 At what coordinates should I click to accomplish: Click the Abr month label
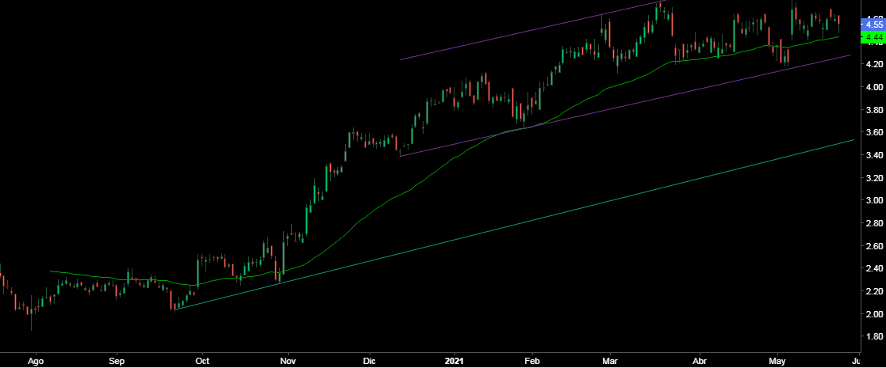pos(700,359)
